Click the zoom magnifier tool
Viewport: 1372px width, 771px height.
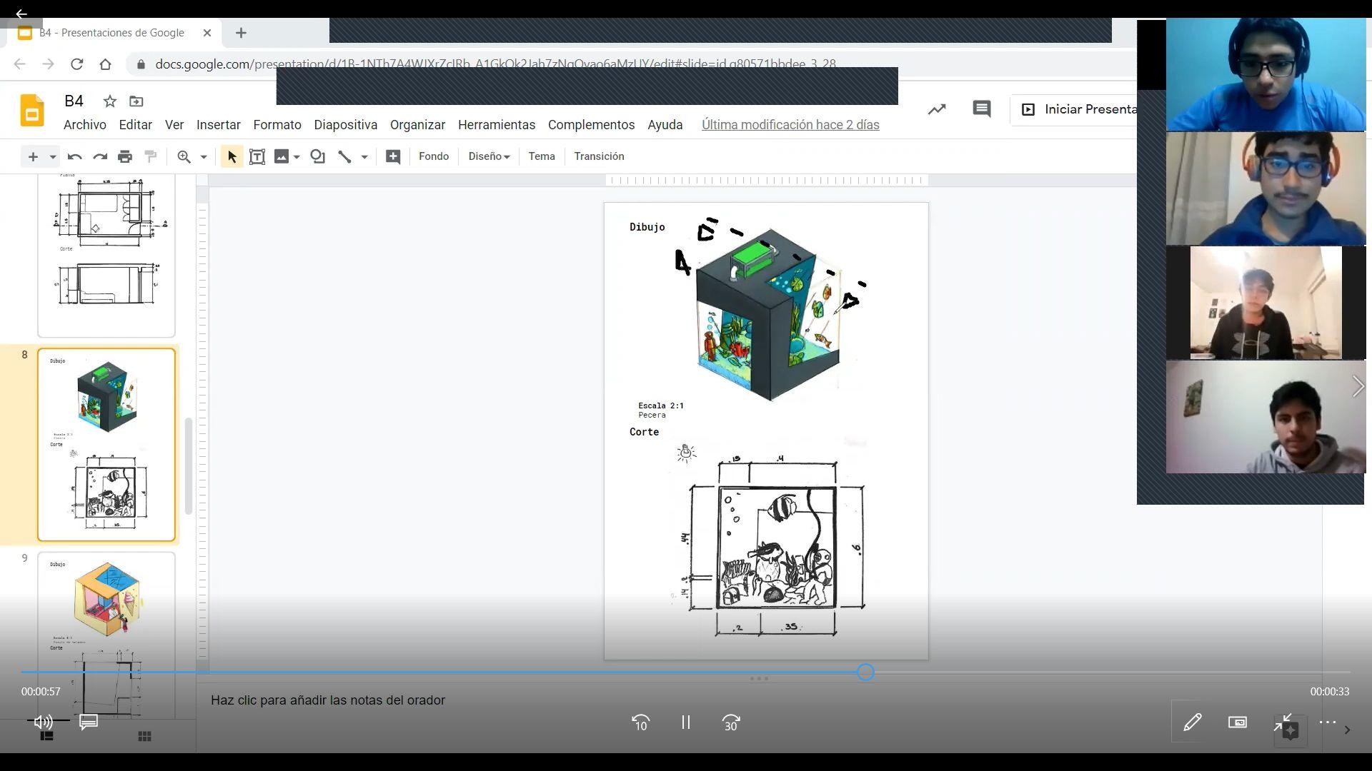(184, 156)
